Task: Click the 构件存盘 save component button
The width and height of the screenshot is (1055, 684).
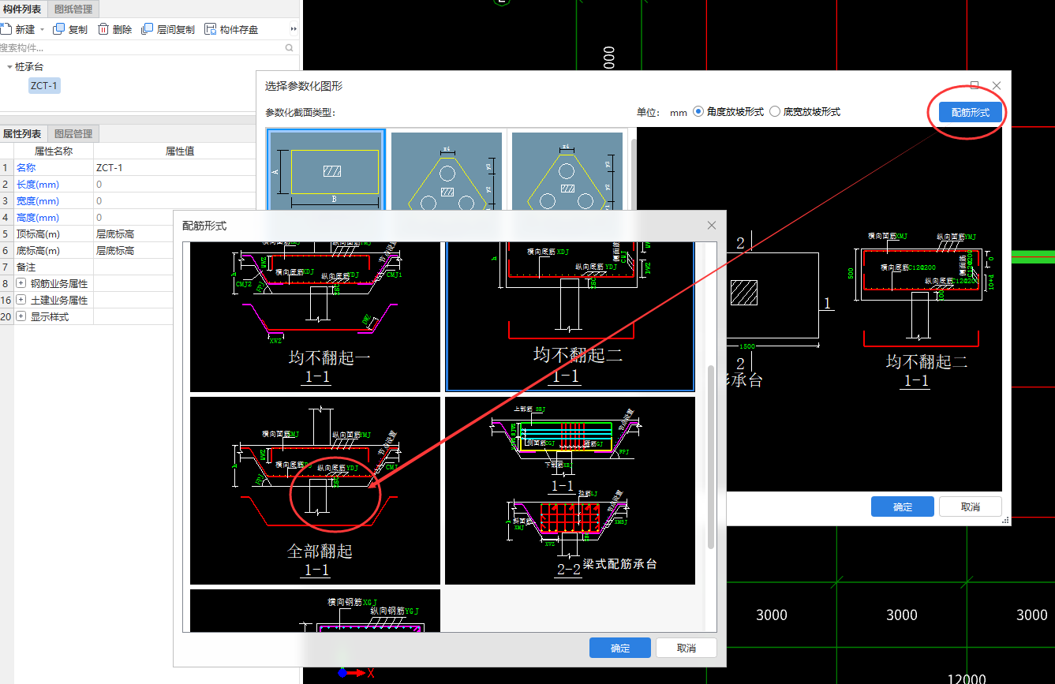Action: [231, 29]
